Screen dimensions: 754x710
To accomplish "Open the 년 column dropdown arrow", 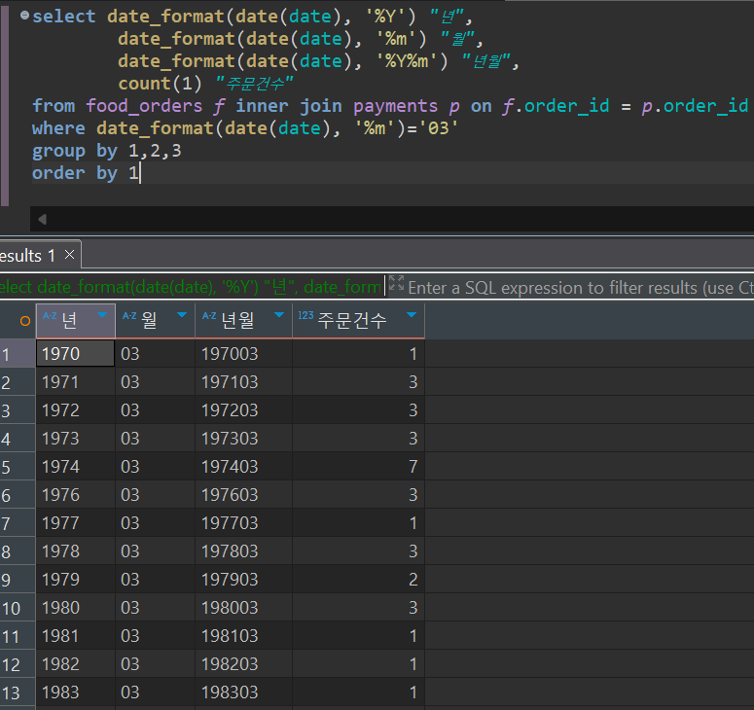I will coord(102,314).
